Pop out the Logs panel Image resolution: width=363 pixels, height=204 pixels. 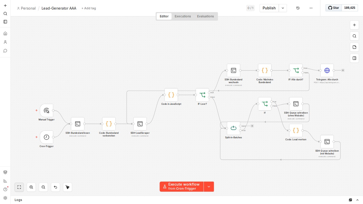click(x=350, y=200)
